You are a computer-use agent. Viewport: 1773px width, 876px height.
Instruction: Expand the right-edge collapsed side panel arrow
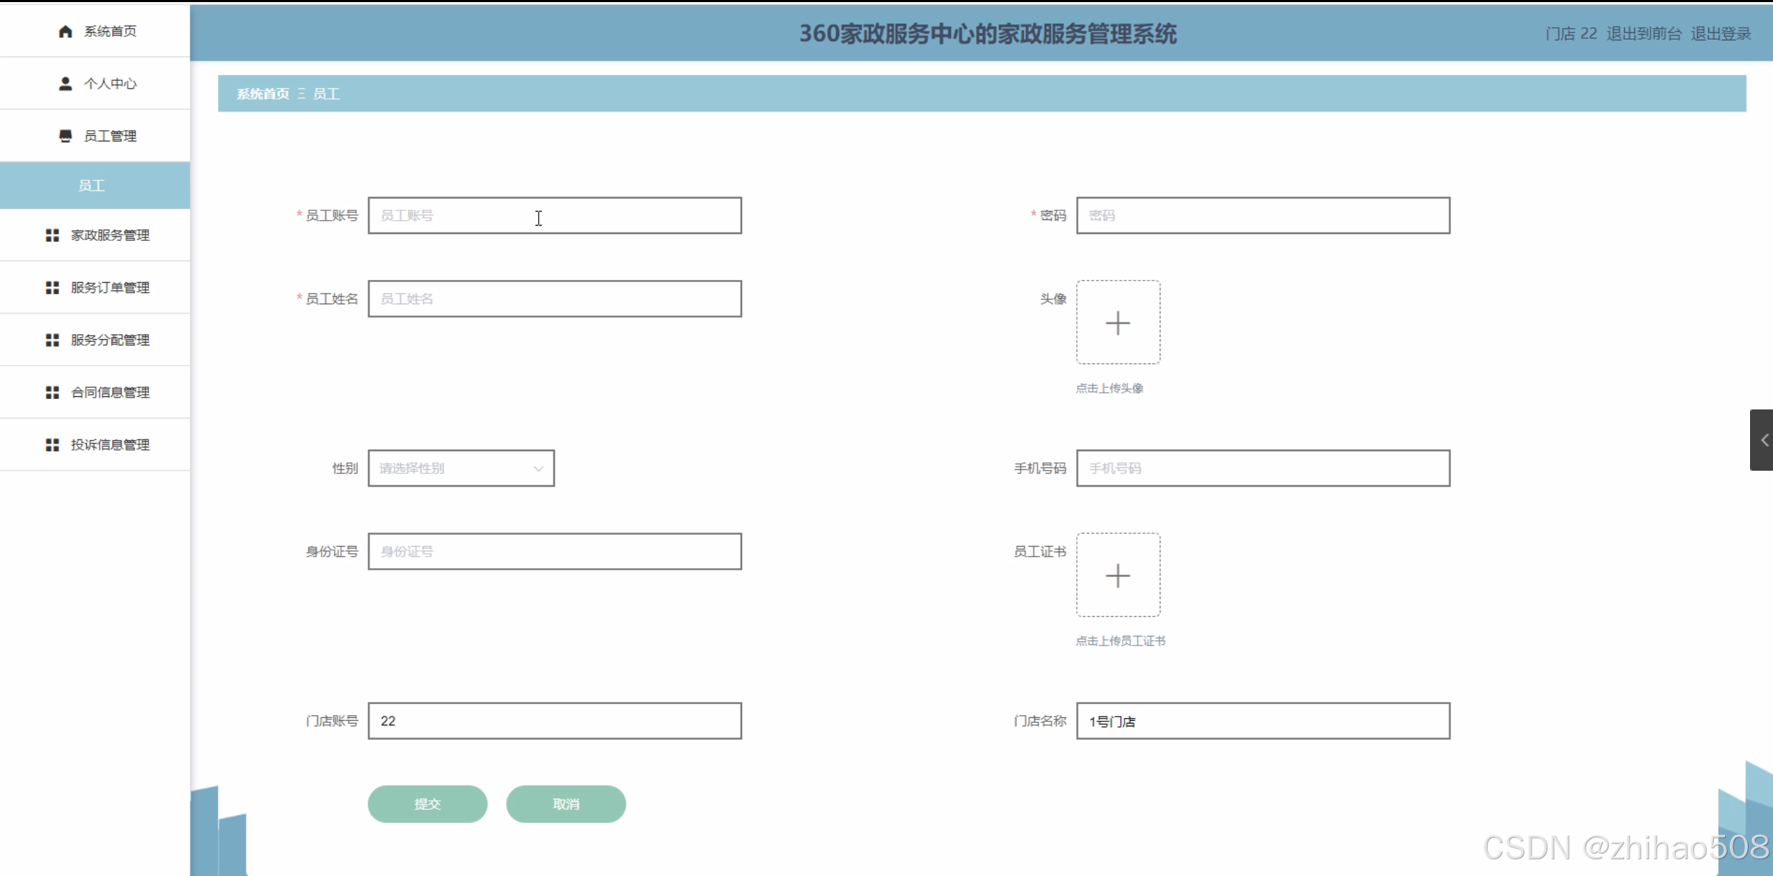click(1763, 440)
